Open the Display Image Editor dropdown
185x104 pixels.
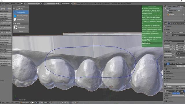point(179,35)
